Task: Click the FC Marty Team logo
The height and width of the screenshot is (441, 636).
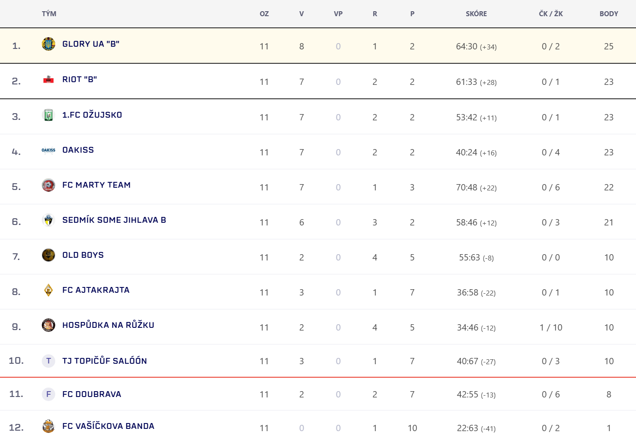Action: (x=49, y=185)
